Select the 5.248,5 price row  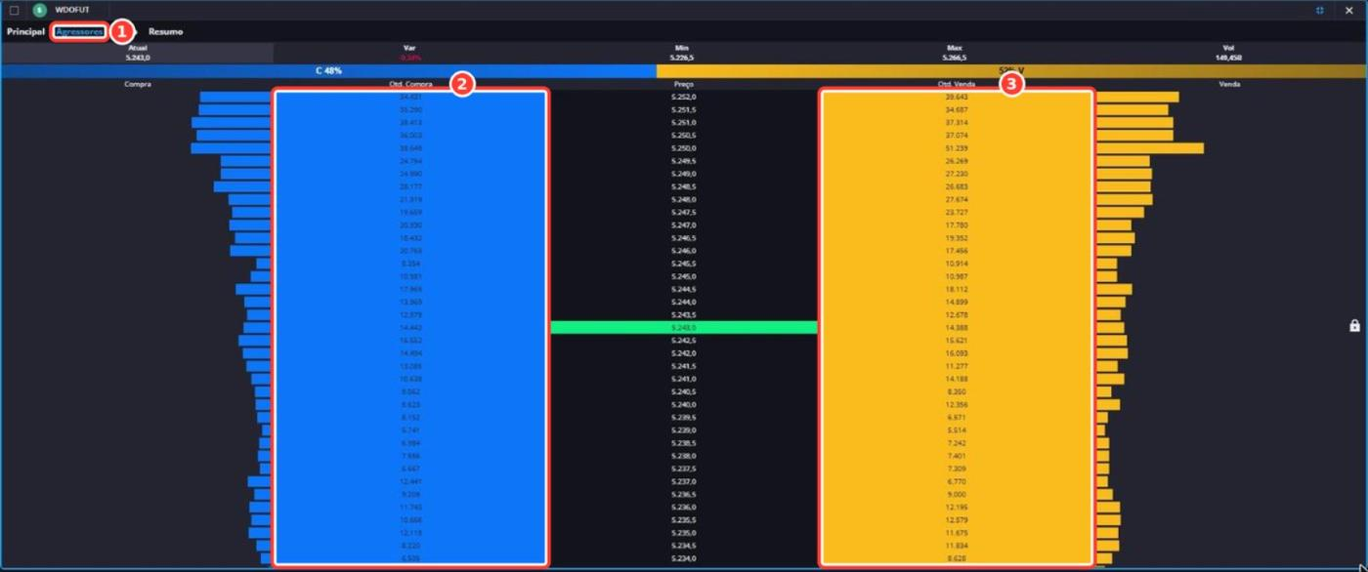[x=684, y=186]
